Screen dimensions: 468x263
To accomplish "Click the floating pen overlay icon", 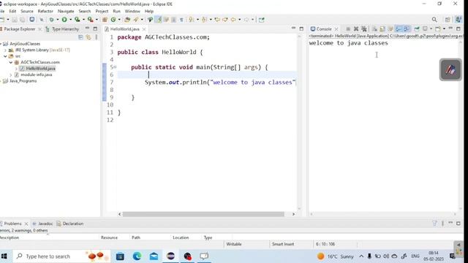I will [x=450, y=70].
